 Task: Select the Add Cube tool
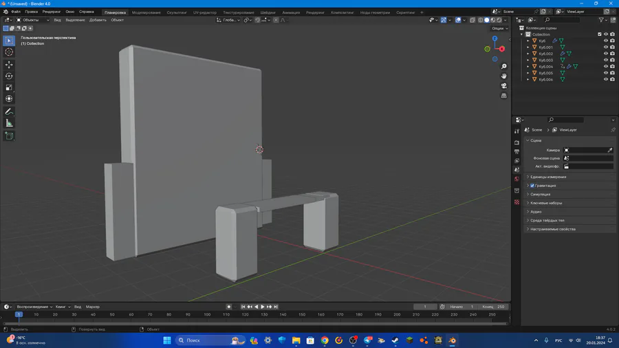click(x=9, y=136)
